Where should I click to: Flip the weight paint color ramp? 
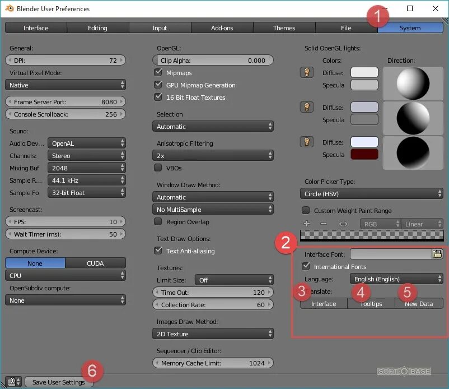pos(343,224)
